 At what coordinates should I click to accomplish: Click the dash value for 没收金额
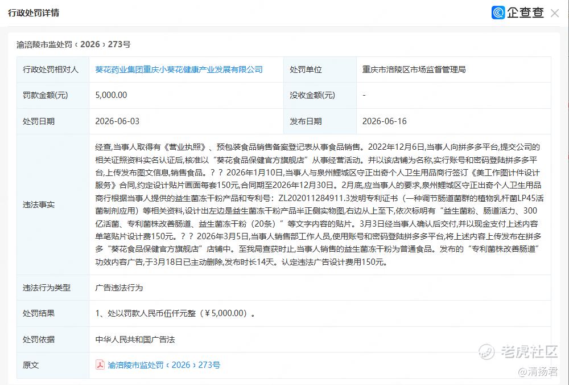click(x=364, y=95)
